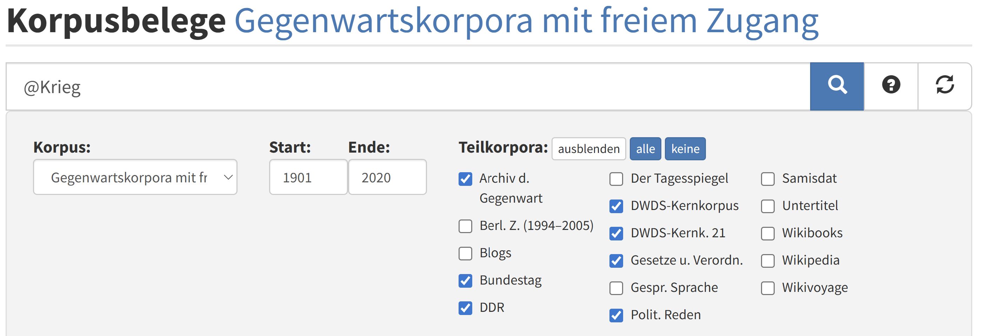This screenshot has width=981, height=336.
Task: Click the magnifying glass search button
Action: (837, 86)
